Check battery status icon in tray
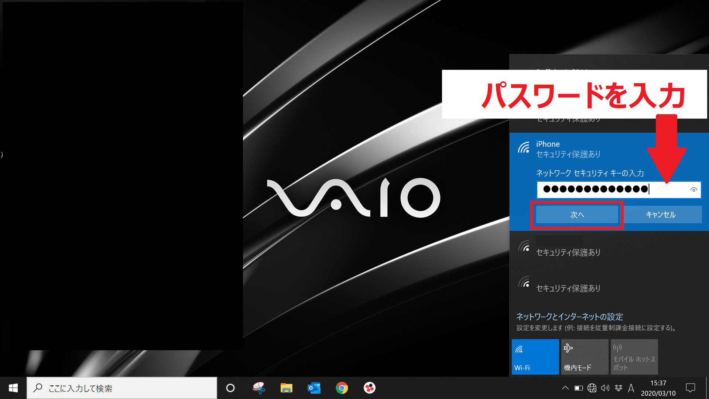This screenshot has height=399, width=709. 579,388
